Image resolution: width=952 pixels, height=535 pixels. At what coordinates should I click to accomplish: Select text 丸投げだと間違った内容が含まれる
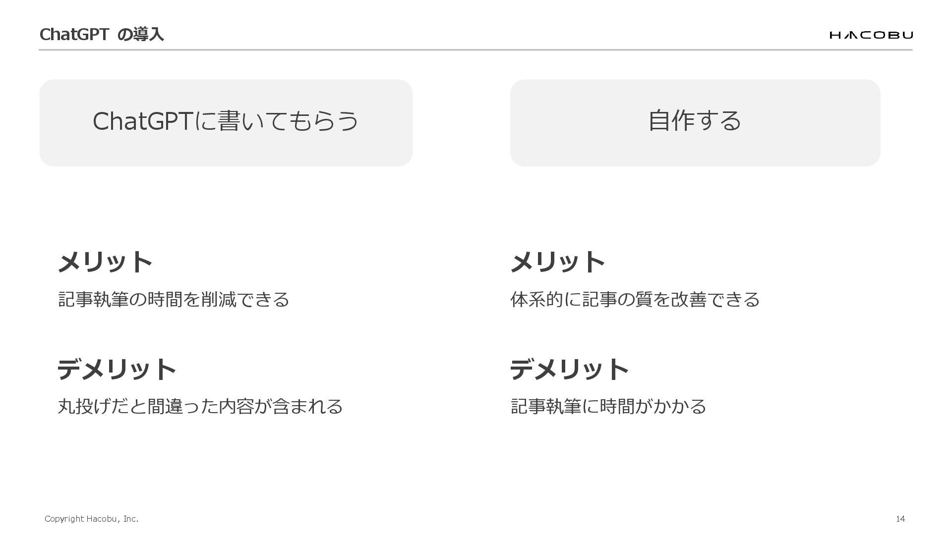pyautogui.click(x=200, y=406)
